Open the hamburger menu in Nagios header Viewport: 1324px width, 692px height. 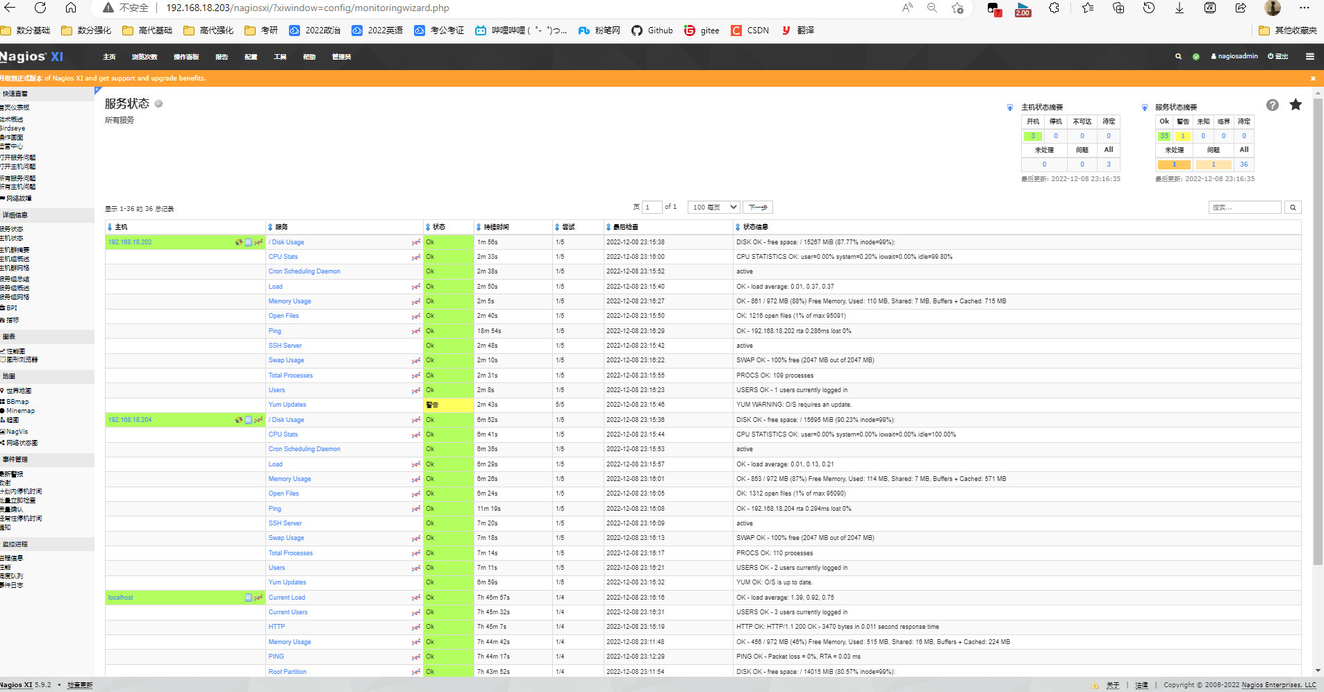pos(1309,57)
